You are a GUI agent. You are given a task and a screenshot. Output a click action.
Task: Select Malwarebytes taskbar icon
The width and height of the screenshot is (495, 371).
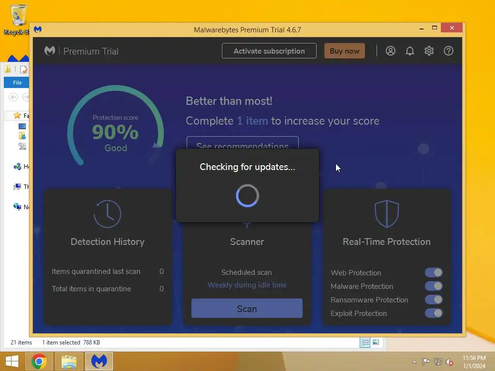[x=99, y=361]
